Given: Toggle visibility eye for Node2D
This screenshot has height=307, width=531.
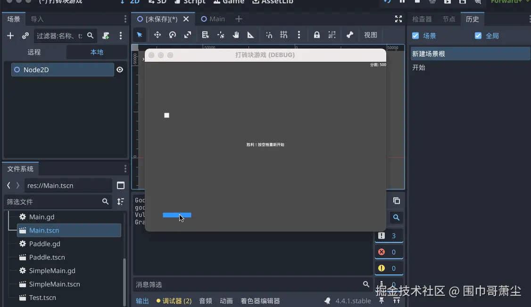Looking at the screenshot, I should click(120, 70).
